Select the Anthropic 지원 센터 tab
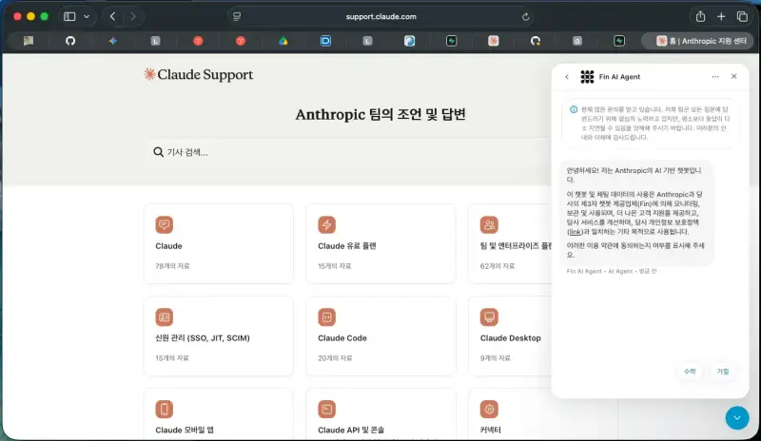The height and width of the screenshot is (441, 761). (697, 41)
